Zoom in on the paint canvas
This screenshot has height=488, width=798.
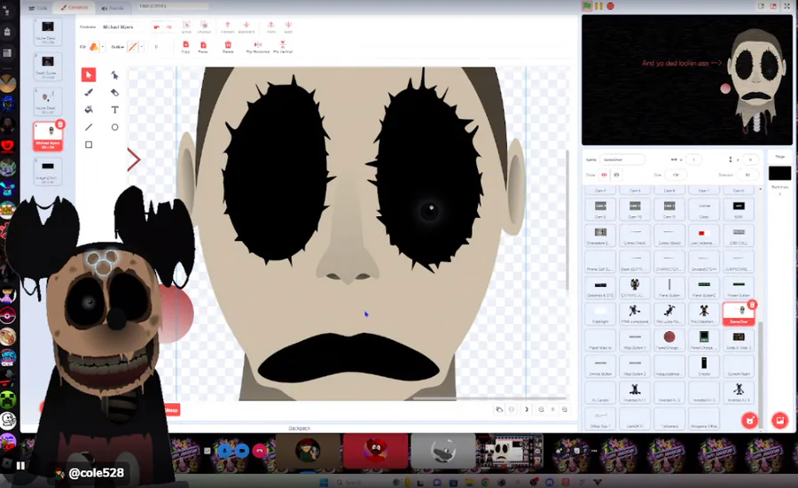coord(565,409)
